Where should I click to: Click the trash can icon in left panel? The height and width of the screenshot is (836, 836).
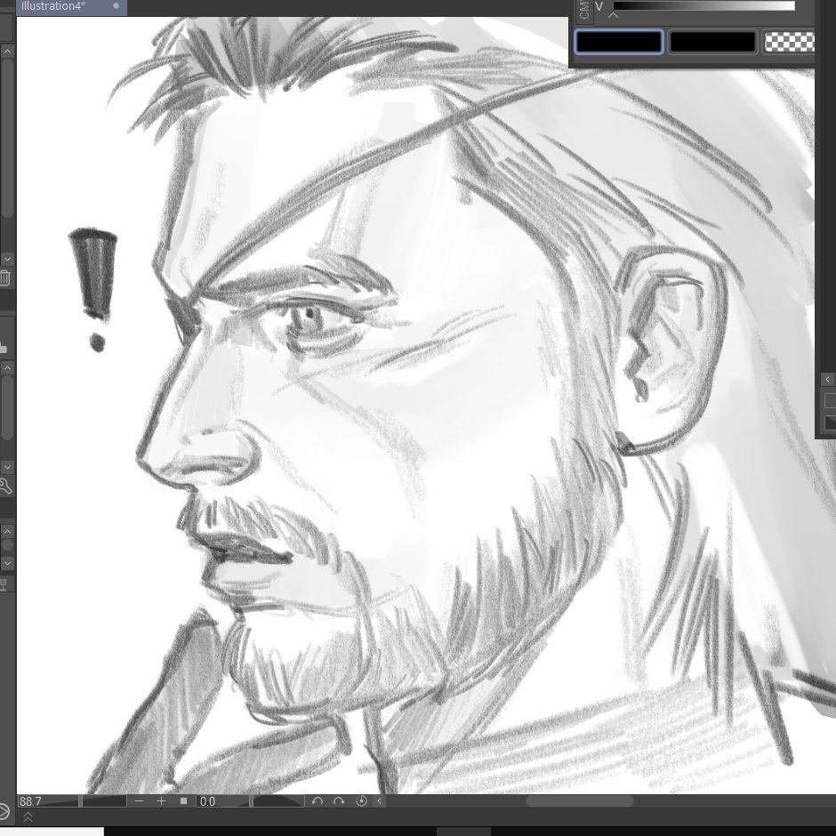tap(4, 277)
